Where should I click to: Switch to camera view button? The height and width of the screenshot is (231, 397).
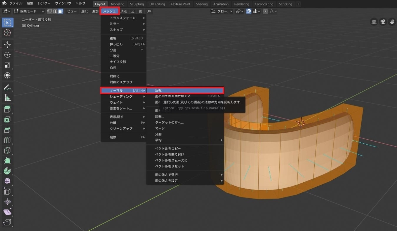(x=383, y=22)
